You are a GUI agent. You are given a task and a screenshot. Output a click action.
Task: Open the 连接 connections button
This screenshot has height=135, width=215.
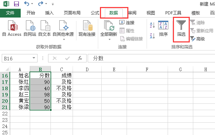127,22
